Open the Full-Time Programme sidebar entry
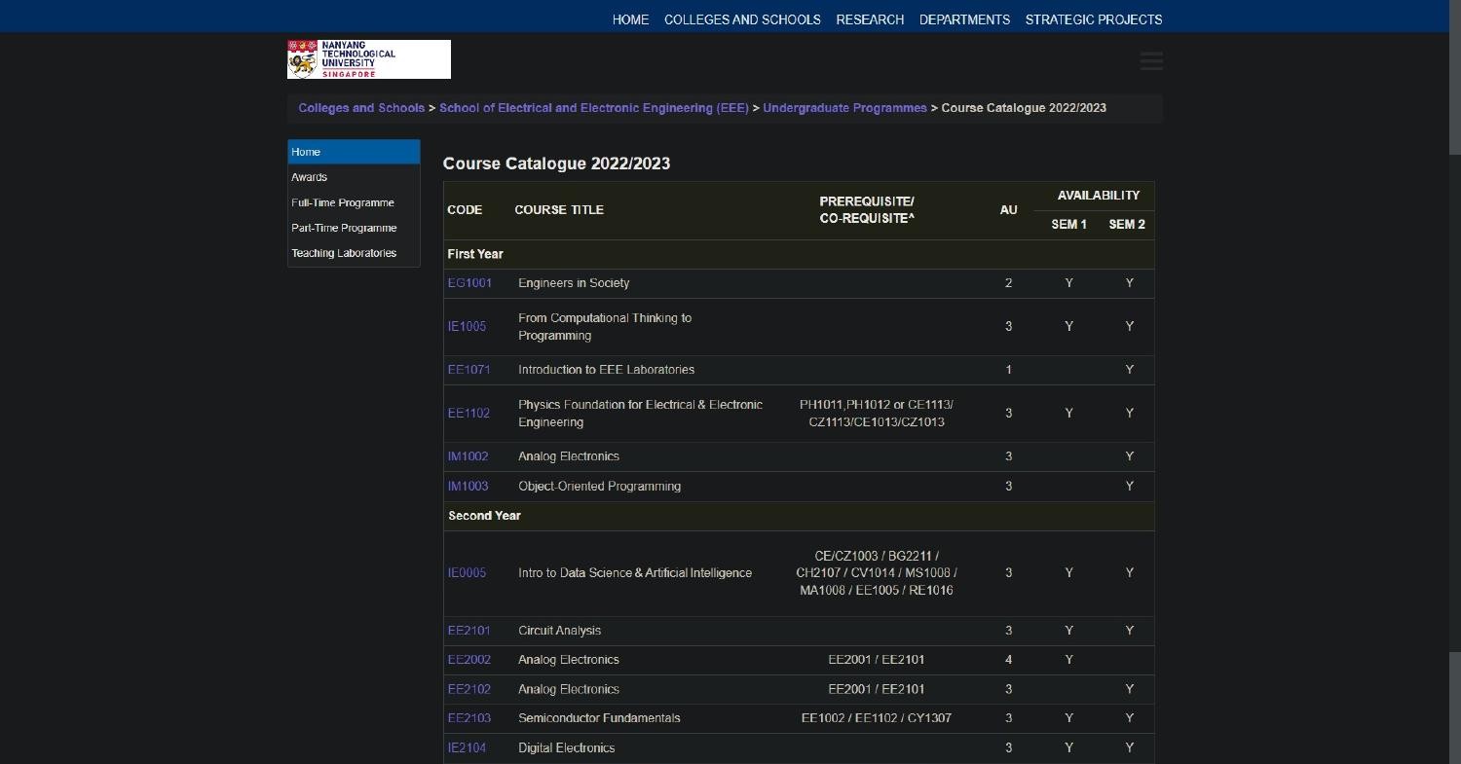The width and height of the screenshot is (1461, 764). click(342, 202)
